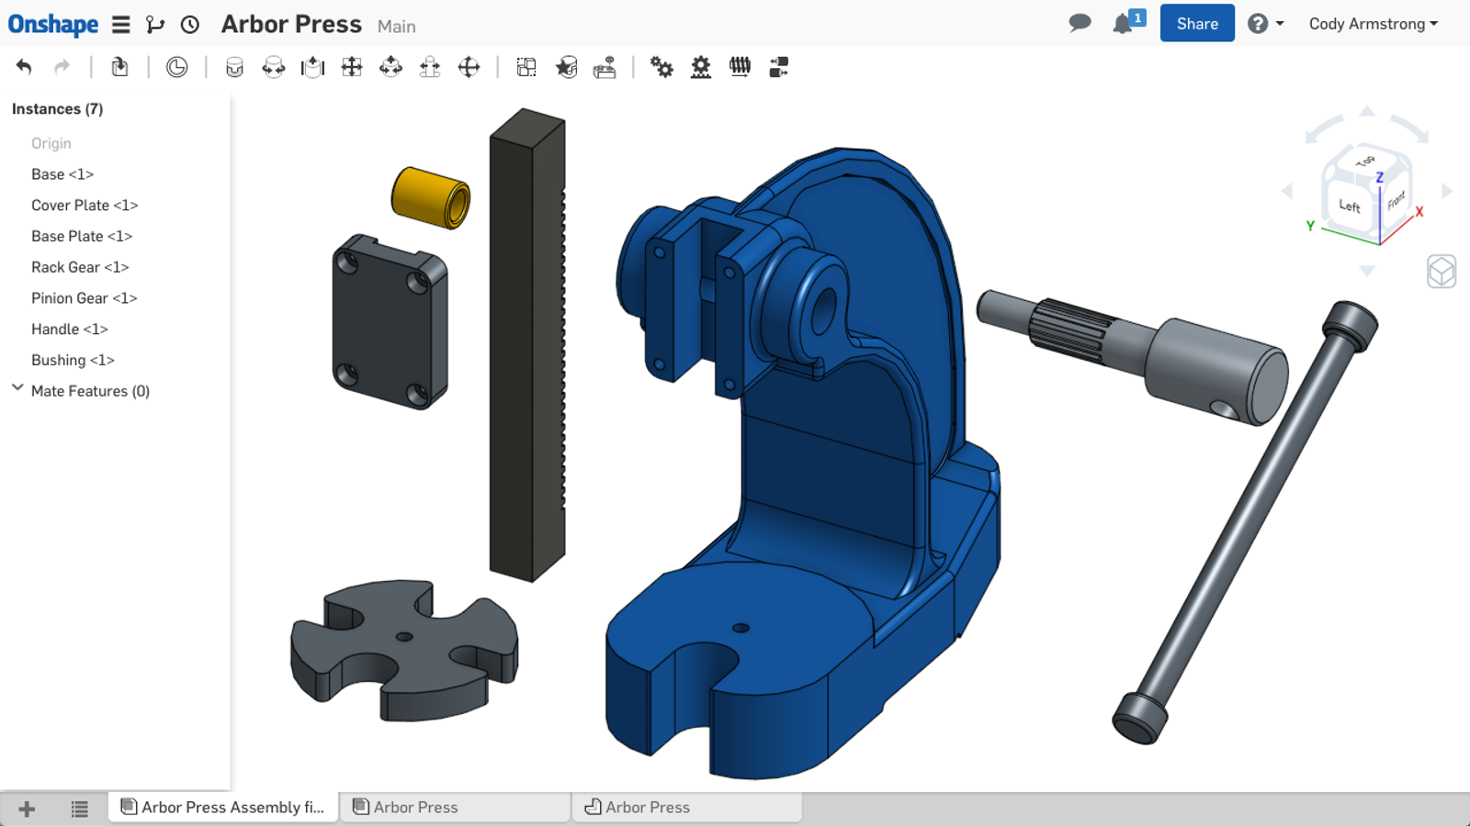Open the notifications bell
The width and height of the screenshot is (1470, 826).
[x=1123, y=24]
